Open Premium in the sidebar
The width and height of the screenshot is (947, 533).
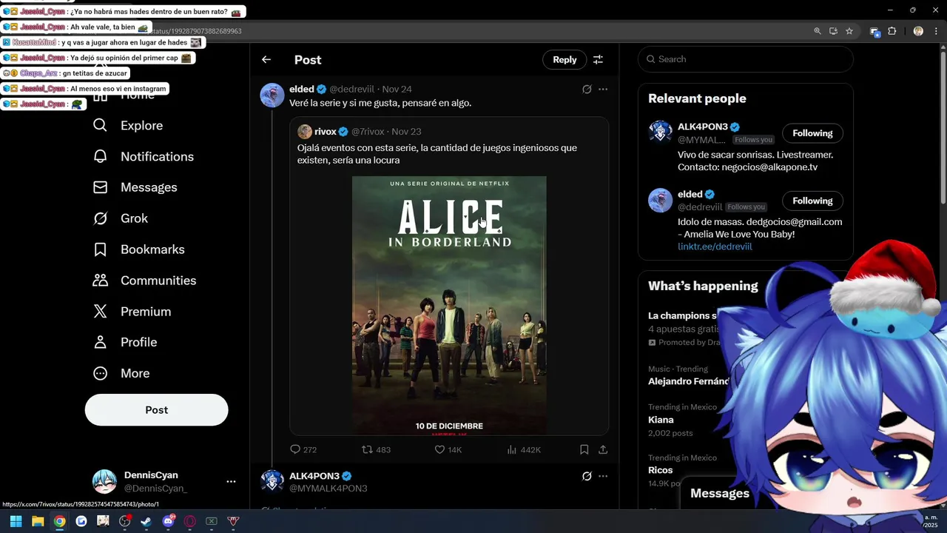tap(131, 312)
